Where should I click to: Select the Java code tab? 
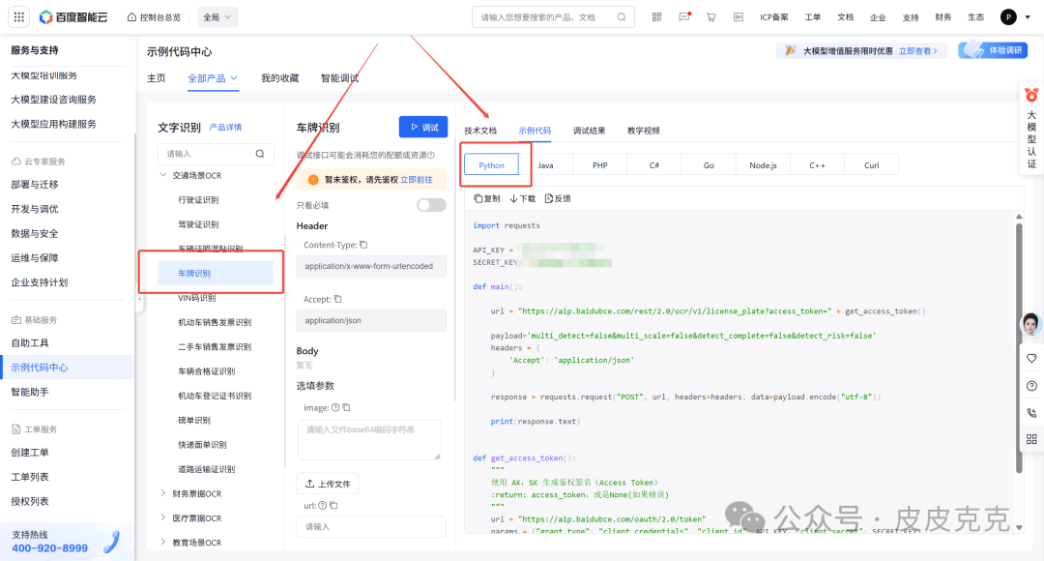[x=545, y=165]
